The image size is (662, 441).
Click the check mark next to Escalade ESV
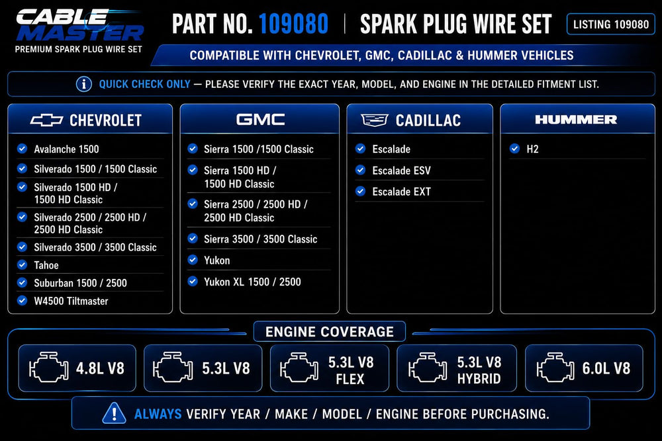click(361, 169)
